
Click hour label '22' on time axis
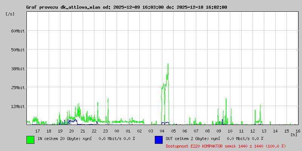(x=94, y=131)
